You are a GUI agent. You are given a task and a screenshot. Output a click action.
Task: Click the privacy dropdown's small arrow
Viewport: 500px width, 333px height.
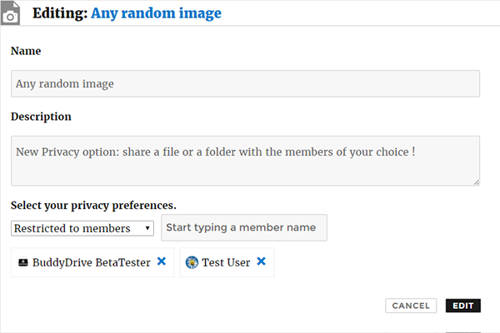point(147,228)
